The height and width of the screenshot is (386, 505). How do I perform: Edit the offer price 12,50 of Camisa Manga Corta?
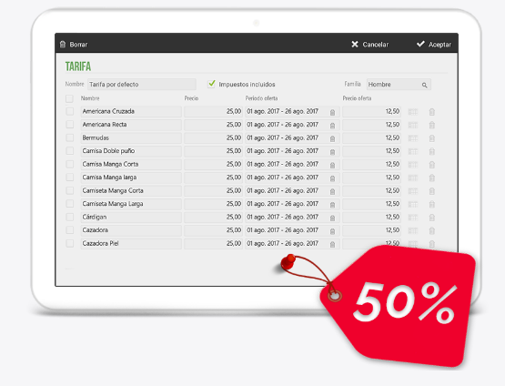tap(371, 165)
